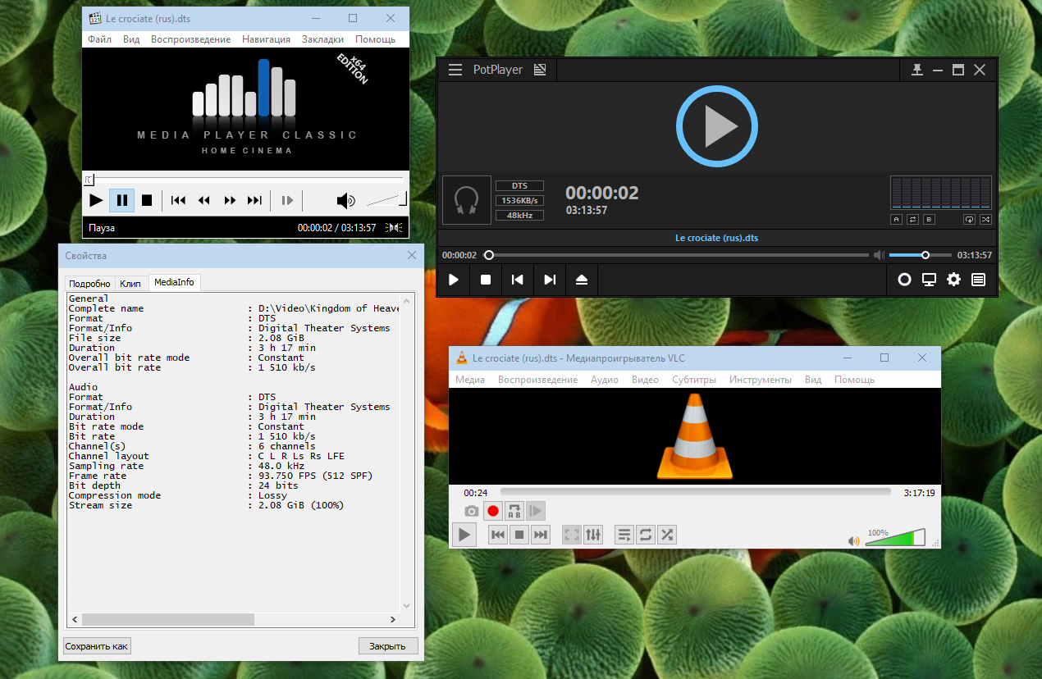Set A-B repeat point A in PotPlayer

(x=897, y=219)
